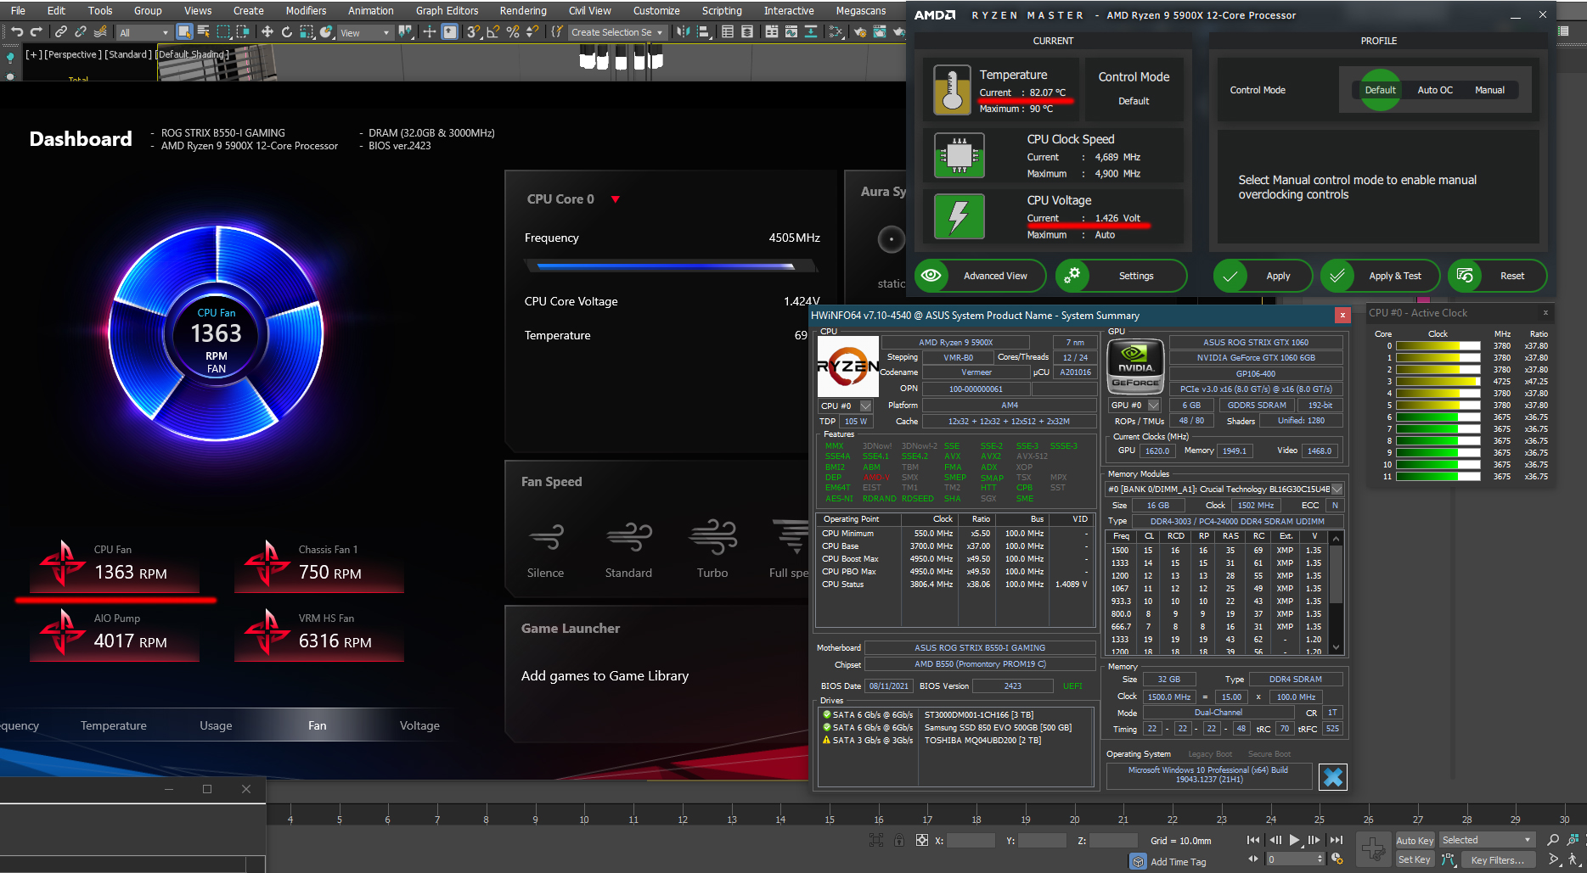
Task: Open the GPU #0 selector in HWiNFO
Action: (x=1134, y=406)
